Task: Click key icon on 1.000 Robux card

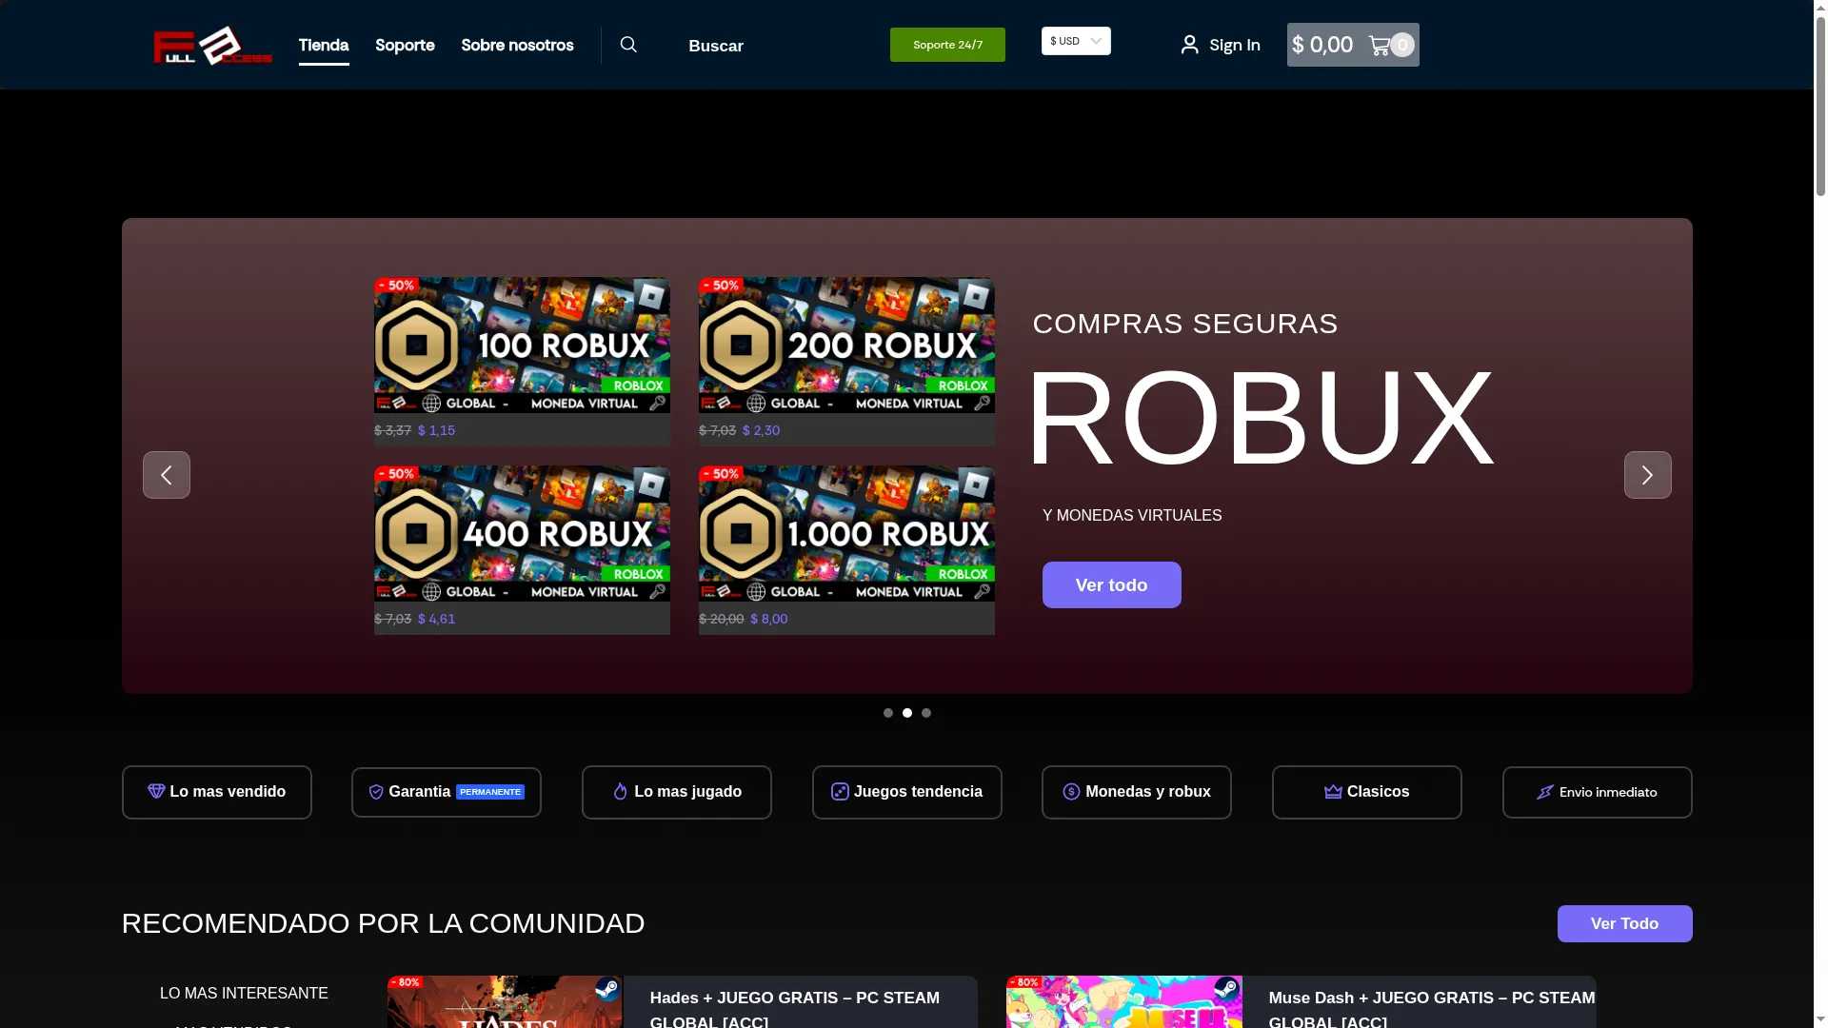Action: [982, 592]
